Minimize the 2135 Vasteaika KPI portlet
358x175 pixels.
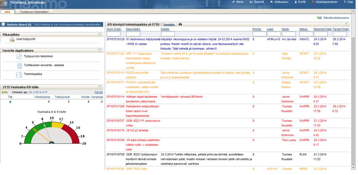pyautogui.click(x=100, y=87)
